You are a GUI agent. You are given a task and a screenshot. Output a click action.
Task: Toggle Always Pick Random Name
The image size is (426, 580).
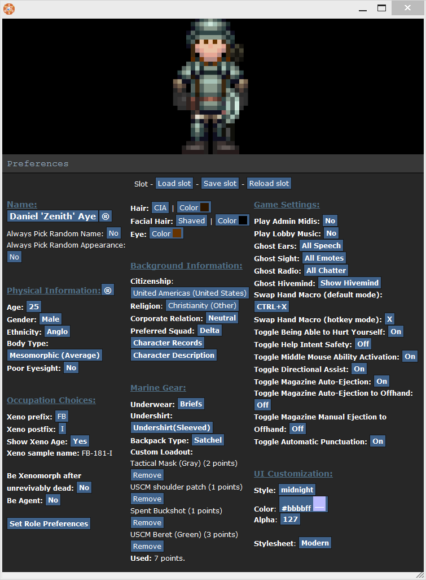point(114,233)
